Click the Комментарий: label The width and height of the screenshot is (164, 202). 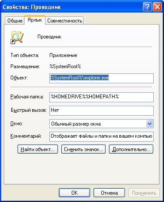pyautogui.click(x=26, y=136)
